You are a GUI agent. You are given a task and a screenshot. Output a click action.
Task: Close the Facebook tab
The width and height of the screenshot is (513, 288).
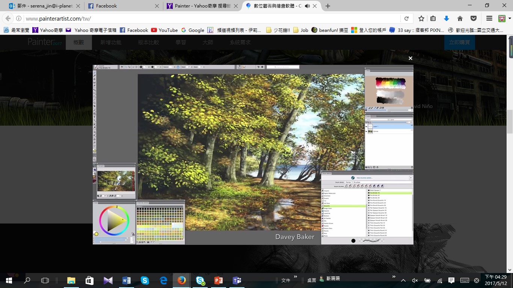[157, 6]
